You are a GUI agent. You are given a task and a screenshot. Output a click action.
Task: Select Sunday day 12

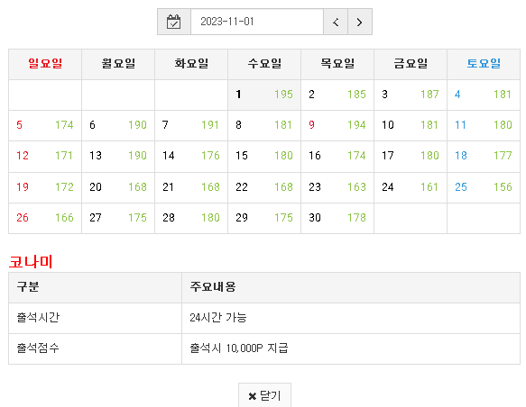[23, 156]
